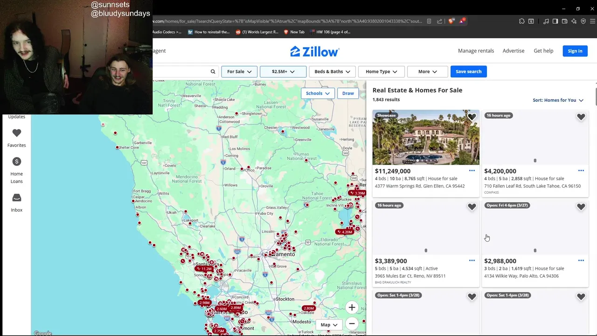
Task: Click the Save search button
Action: tap(469, 71)
